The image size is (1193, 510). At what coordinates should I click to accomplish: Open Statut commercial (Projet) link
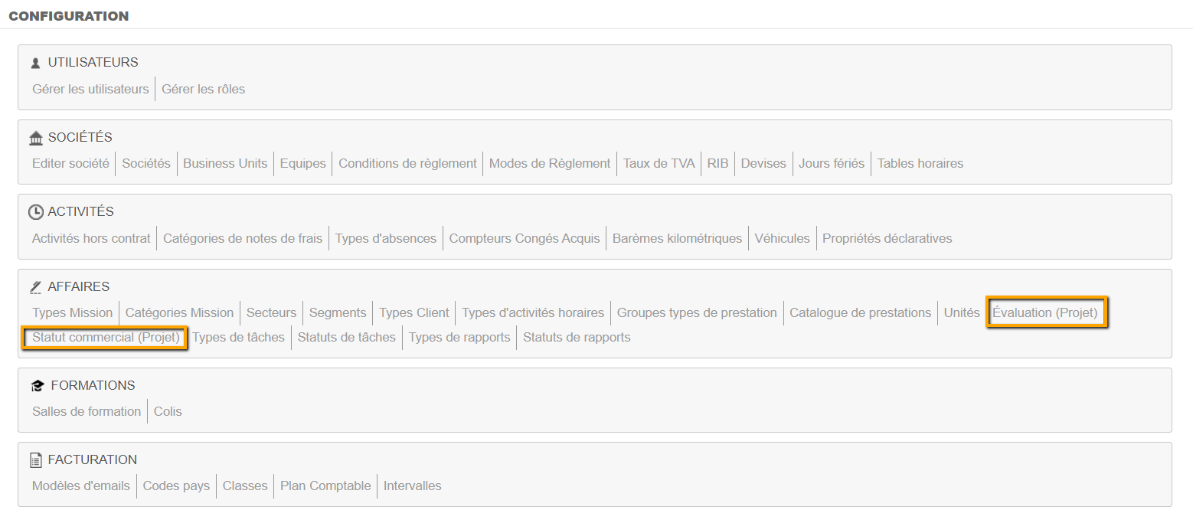pos(106,337)
